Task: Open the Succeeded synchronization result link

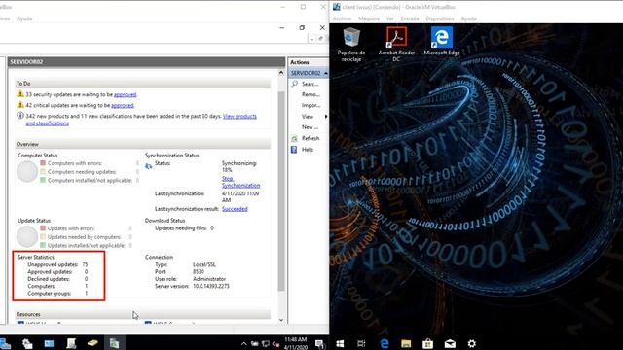Action: [x=235, y=209]
